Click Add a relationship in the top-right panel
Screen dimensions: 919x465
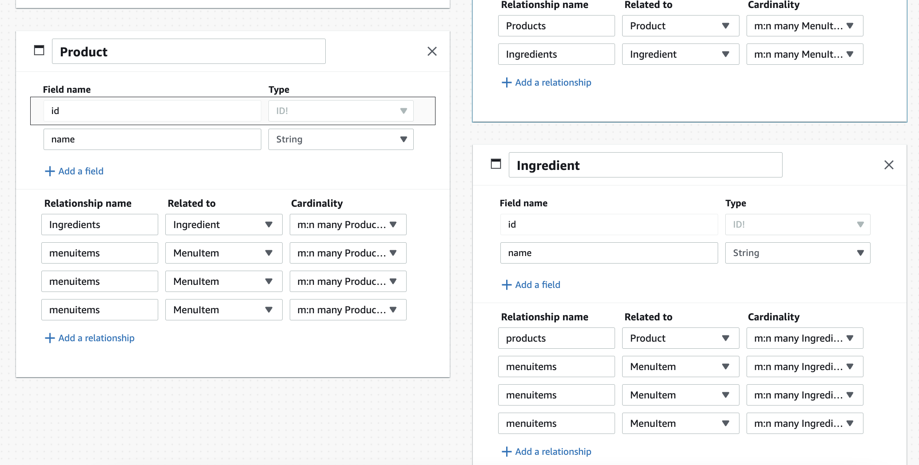(553, 82)
